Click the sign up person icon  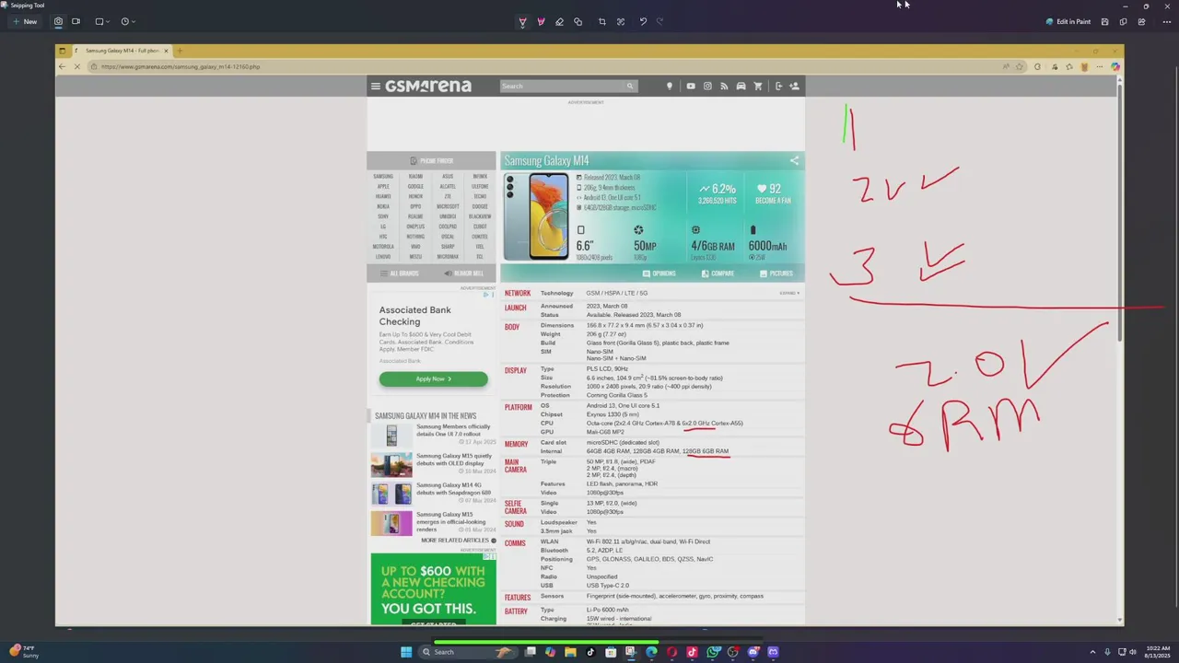coord(794,86)
